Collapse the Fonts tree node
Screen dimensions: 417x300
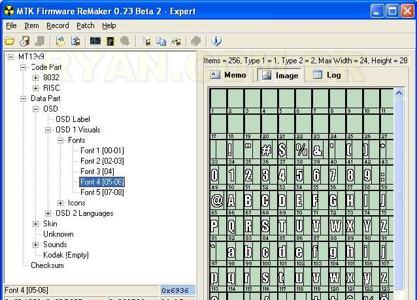pyautogui.click(x=61, y=140)
